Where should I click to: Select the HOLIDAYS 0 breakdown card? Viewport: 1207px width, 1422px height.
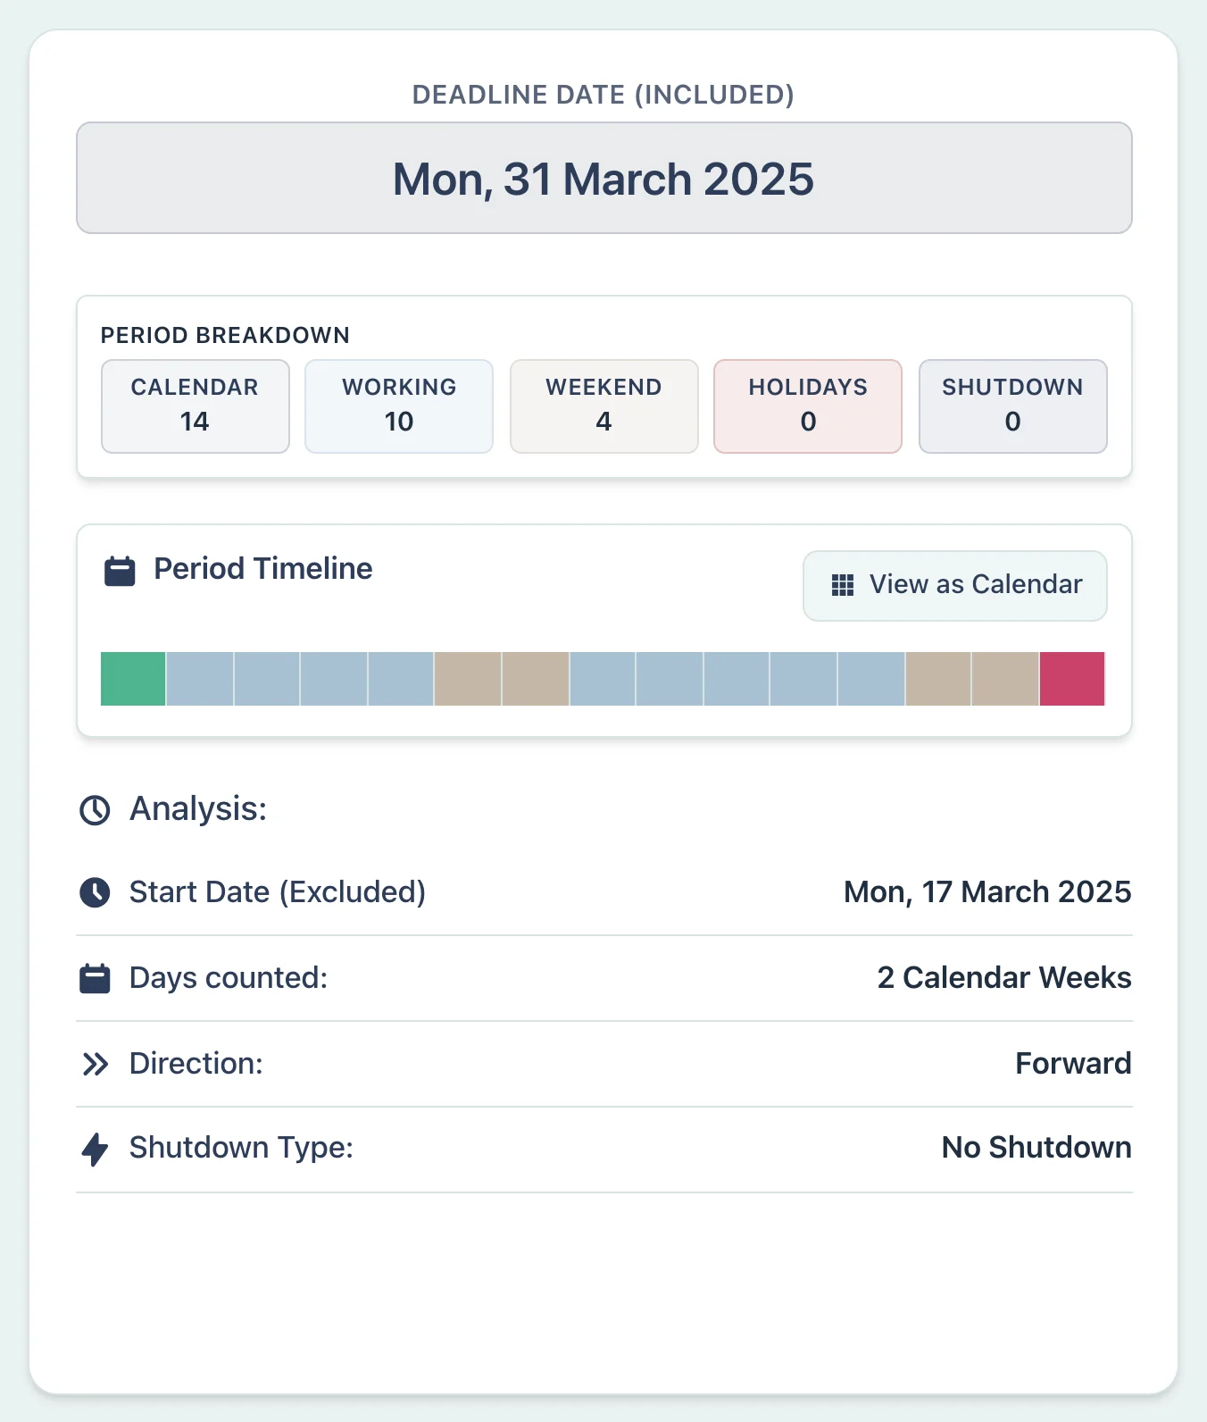pos(807,406)
